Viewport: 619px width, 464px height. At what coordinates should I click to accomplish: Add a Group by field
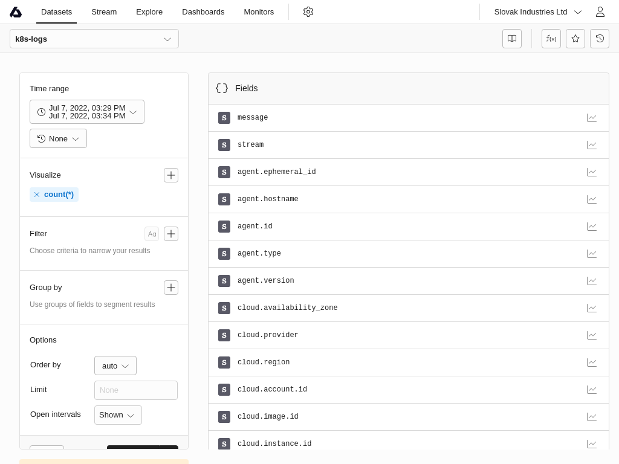pos(171,288)
